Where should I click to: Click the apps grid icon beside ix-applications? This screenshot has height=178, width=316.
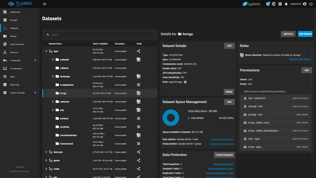click(x=138, y=85)
